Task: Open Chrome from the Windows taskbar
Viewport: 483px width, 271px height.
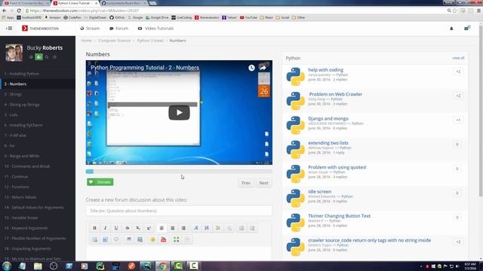Action: coord(162,266)
